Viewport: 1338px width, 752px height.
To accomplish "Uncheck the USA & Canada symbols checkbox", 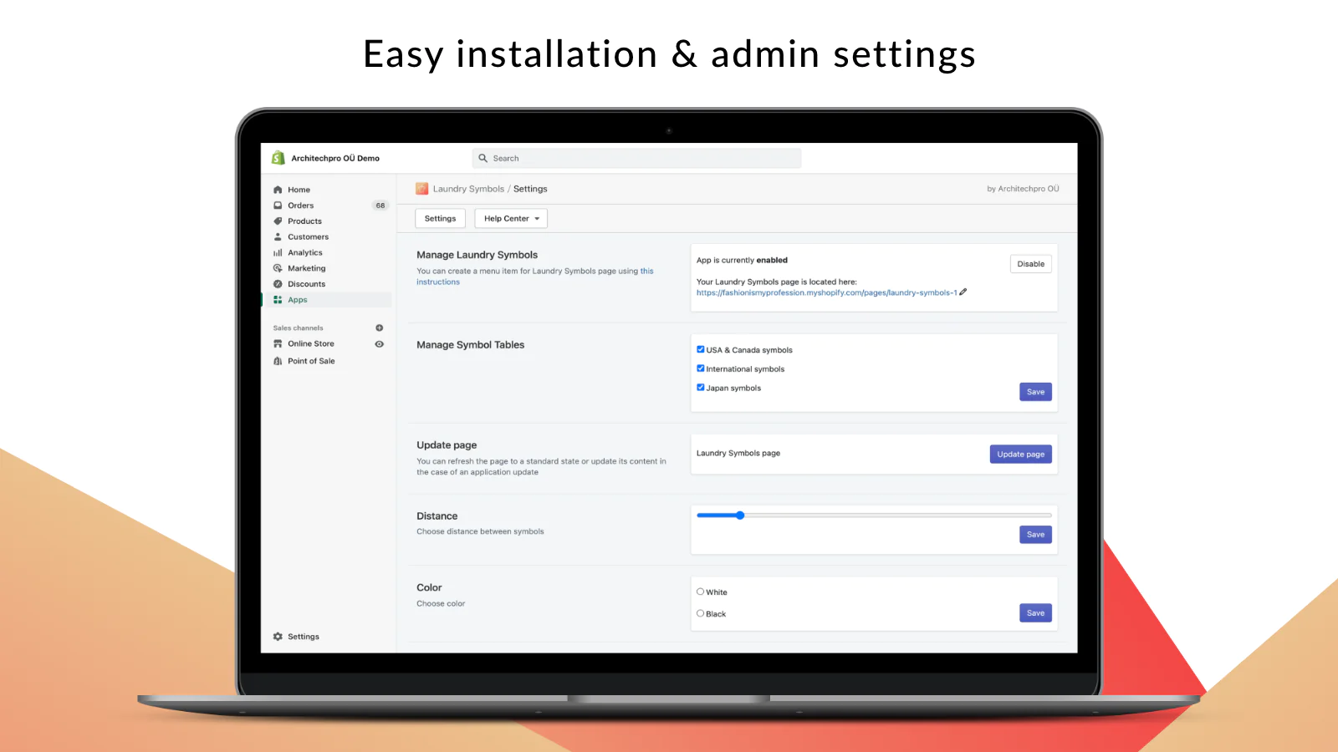I will pos(701,349).
